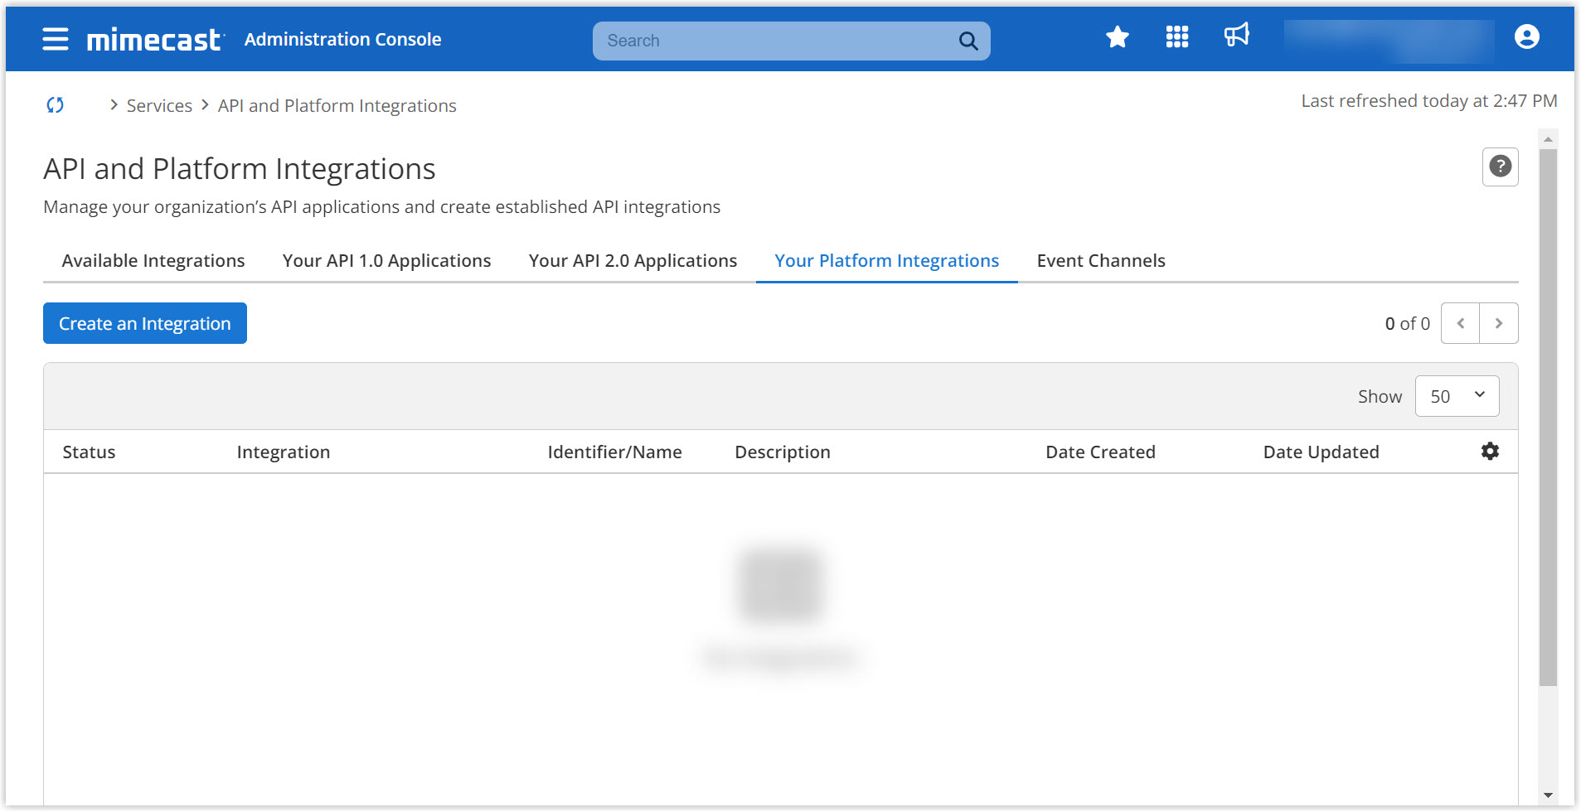Click the favorites star icon

[1117, 36]
